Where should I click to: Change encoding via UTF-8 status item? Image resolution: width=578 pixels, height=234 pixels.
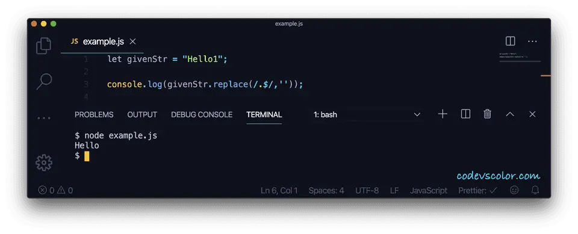coord(367,191)
